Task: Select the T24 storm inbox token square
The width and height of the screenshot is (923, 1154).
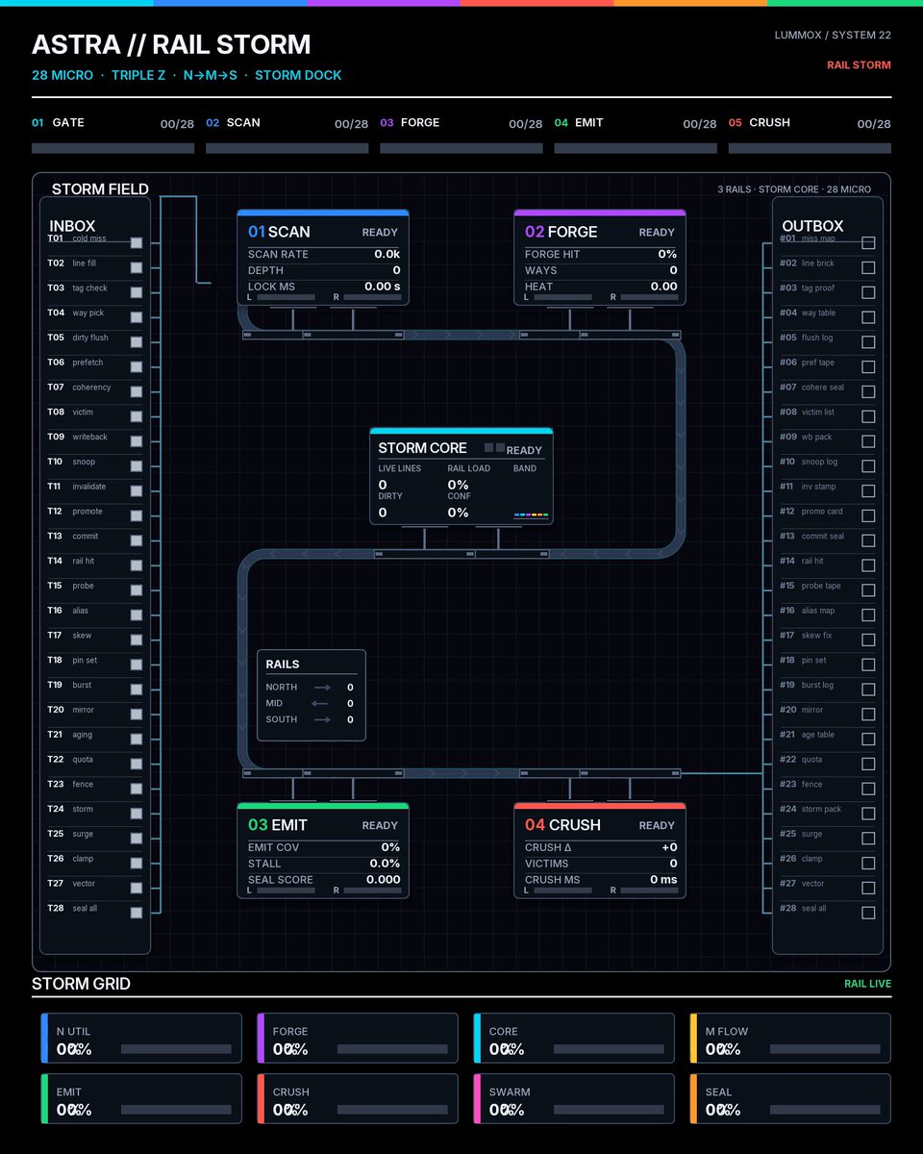Action: [137, 814]
